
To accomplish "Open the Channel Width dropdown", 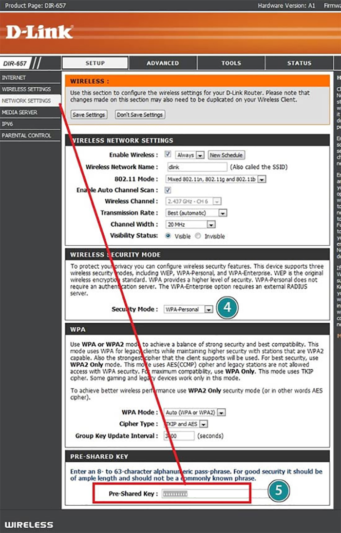I will pyautogui.click(x=190, y=225).
